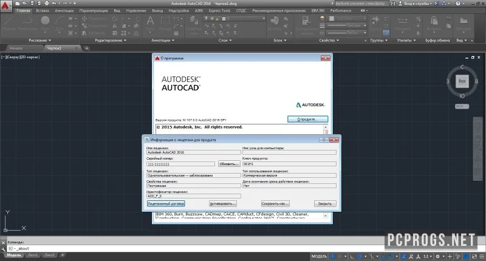Click the Autodesk Exchange Apps icon in title bar
This screenshot has width=486, height=261.
(x=437, y=4)
